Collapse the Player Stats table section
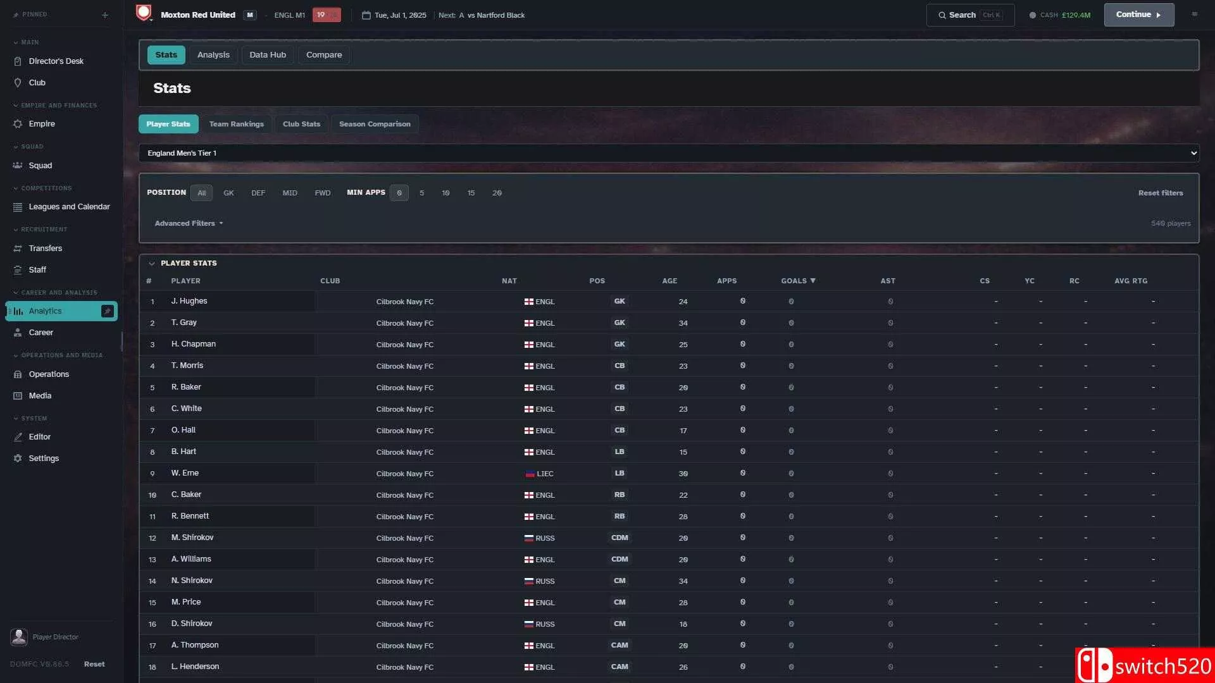Screen dimensions: 1215x683 pyautogui.click(x=152, y=263)
